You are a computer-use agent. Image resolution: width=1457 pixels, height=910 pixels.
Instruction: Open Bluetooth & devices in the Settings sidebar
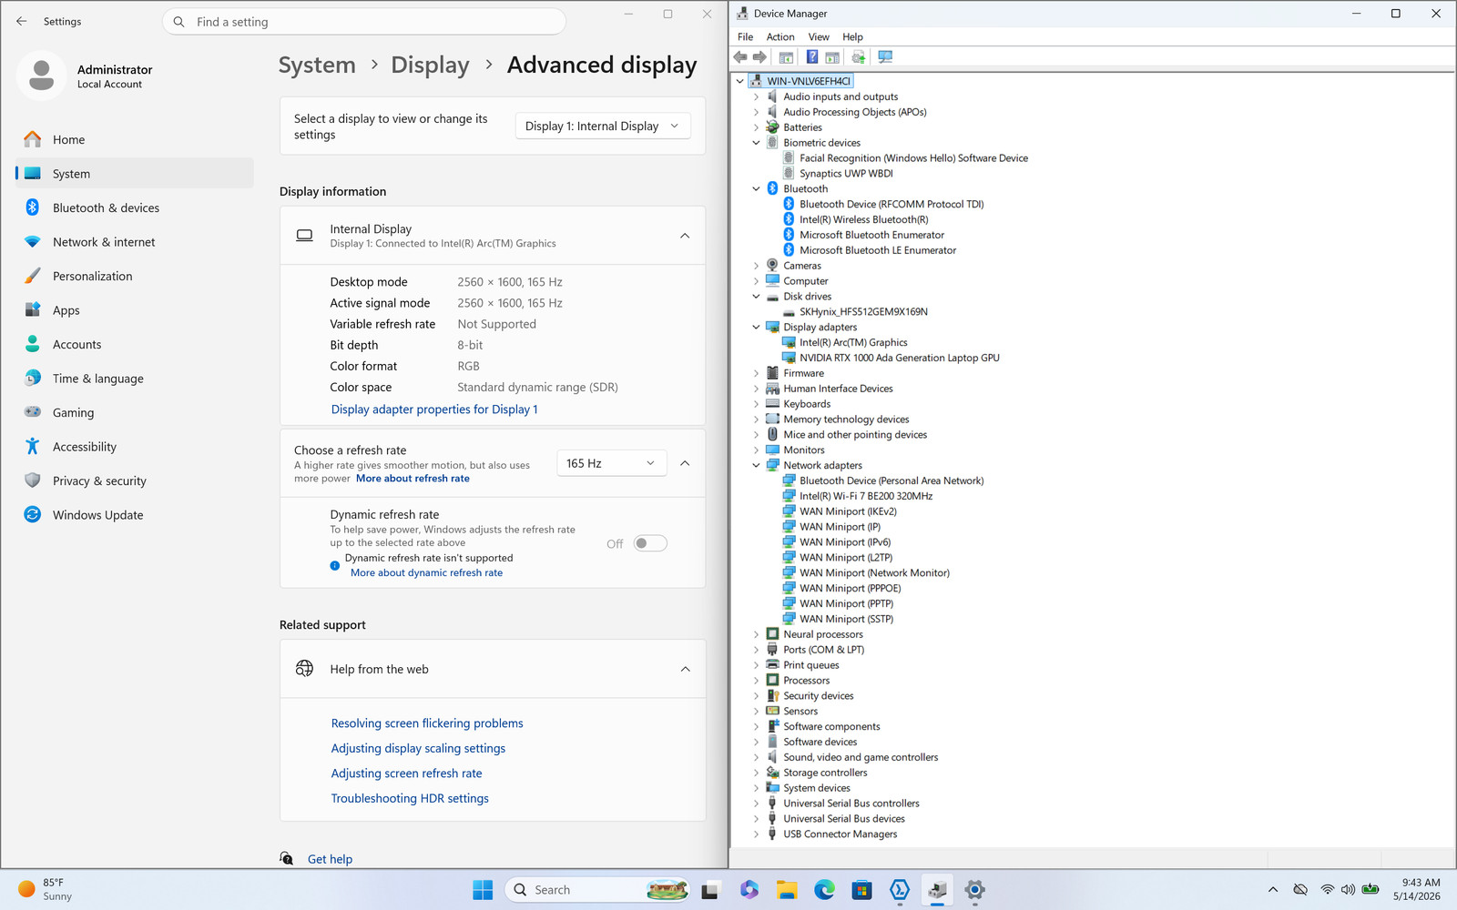135,207
